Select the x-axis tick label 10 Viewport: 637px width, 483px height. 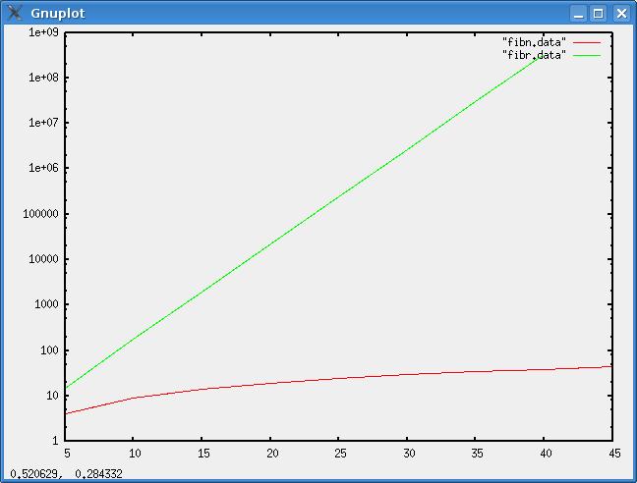tap(135, 454)
